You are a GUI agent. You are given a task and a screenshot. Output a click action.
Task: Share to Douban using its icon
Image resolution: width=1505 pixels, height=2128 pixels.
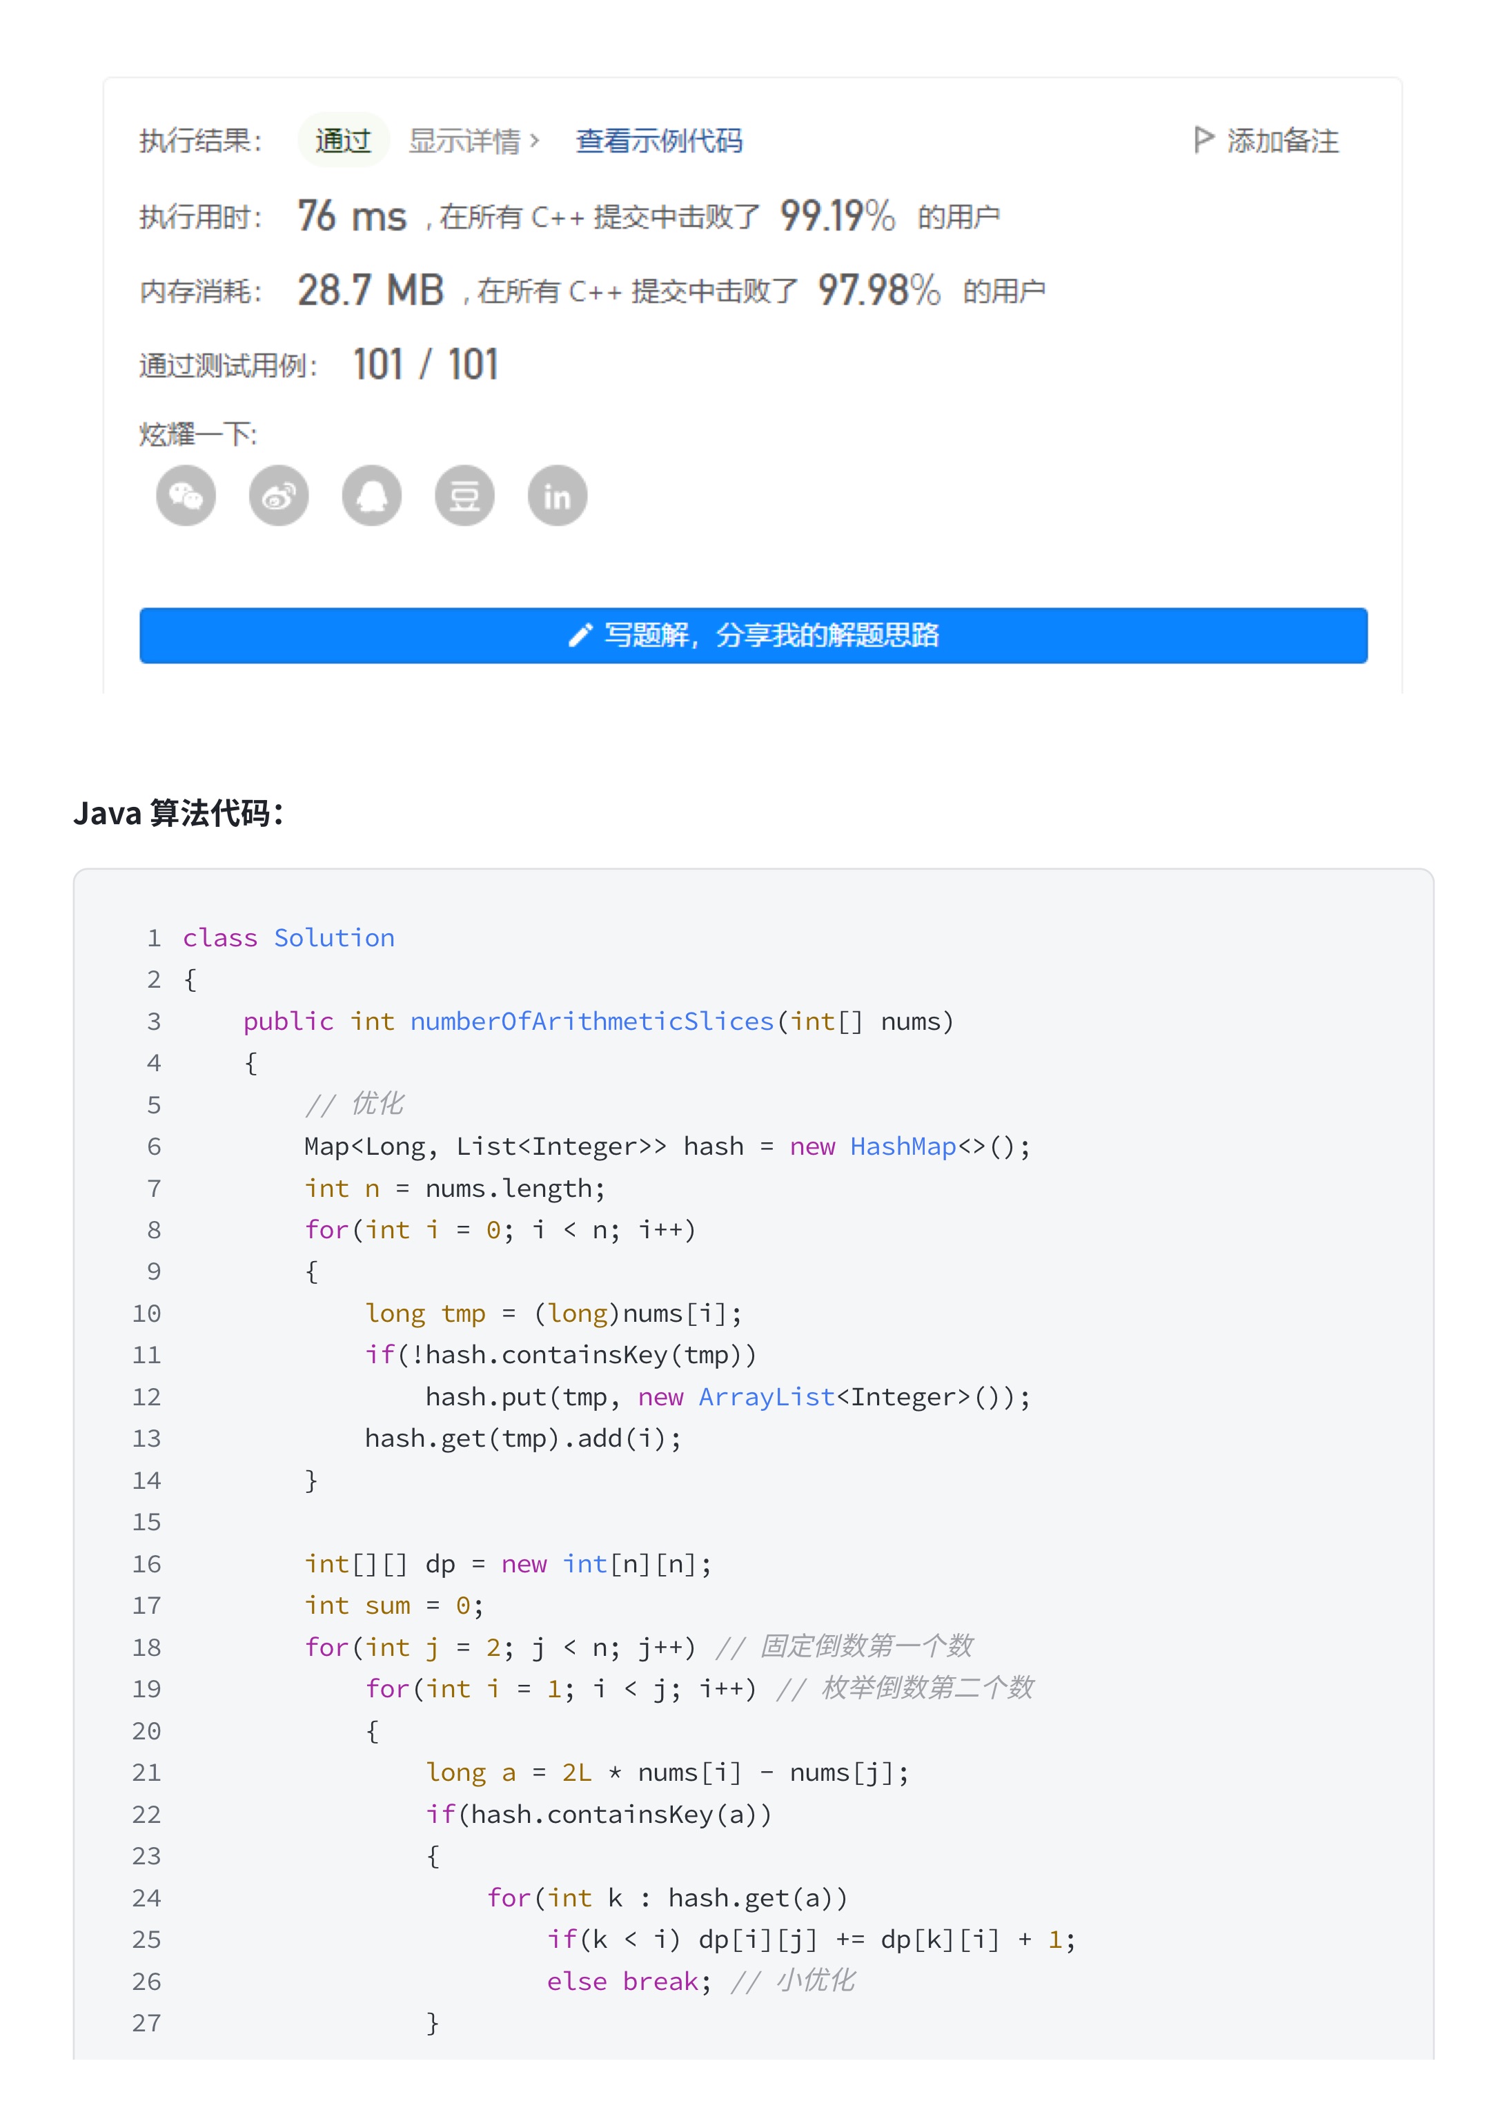coord(464,496)
